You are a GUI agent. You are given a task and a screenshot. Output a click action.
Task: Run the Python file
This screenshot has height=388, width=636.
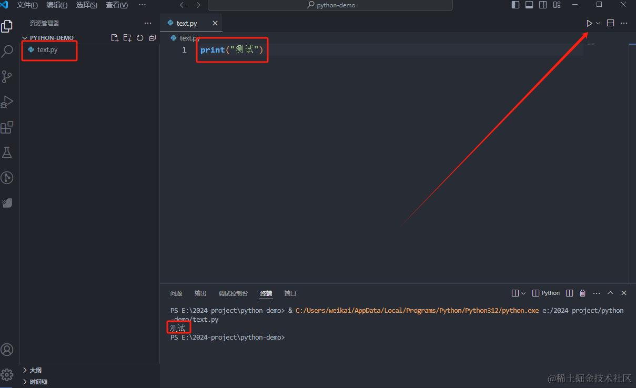coord(589,23)
